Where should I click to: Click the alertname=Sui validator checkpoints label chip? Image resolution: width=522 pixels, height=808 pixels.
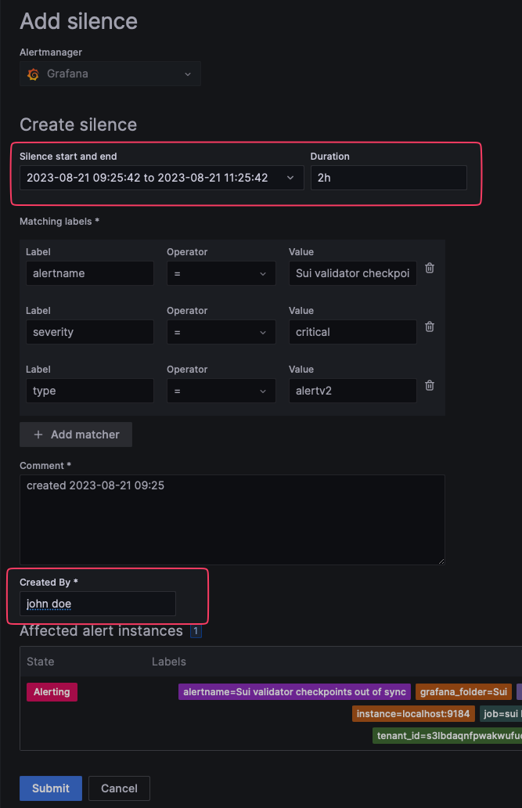[293, 691]
